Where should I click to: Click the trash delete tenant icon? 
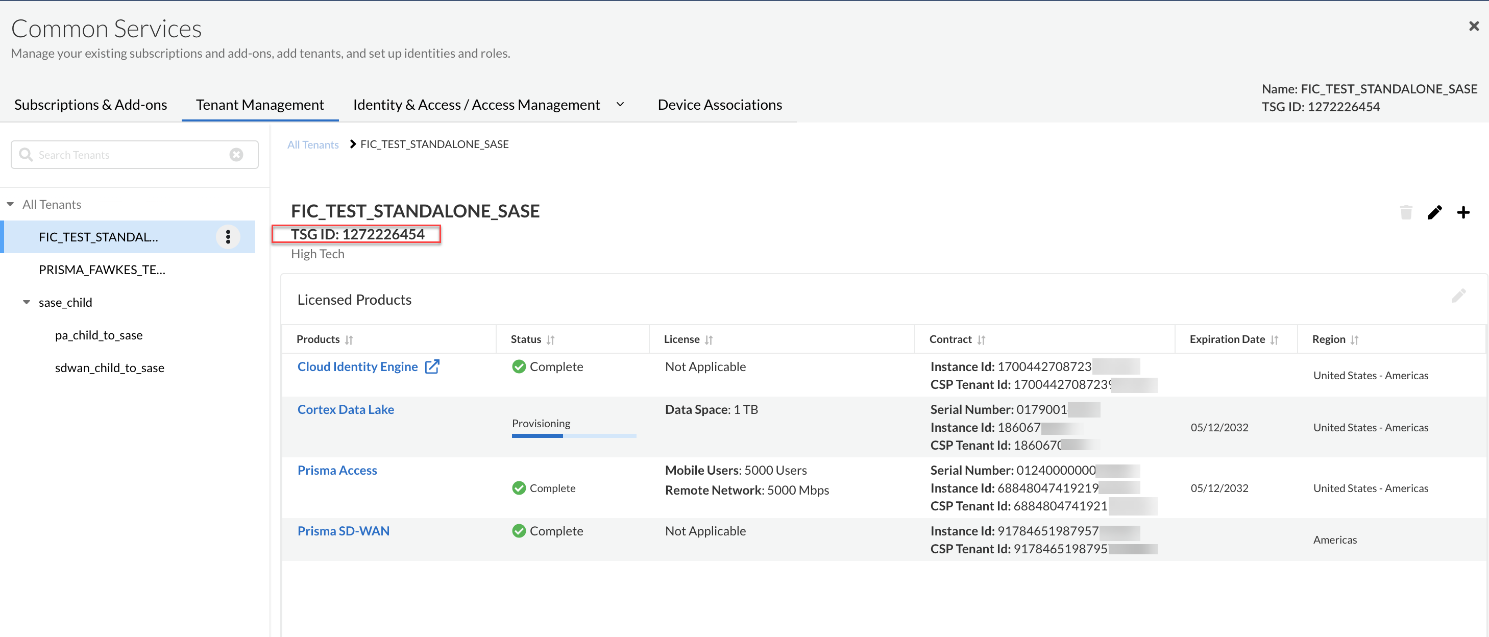[1406, 212]
